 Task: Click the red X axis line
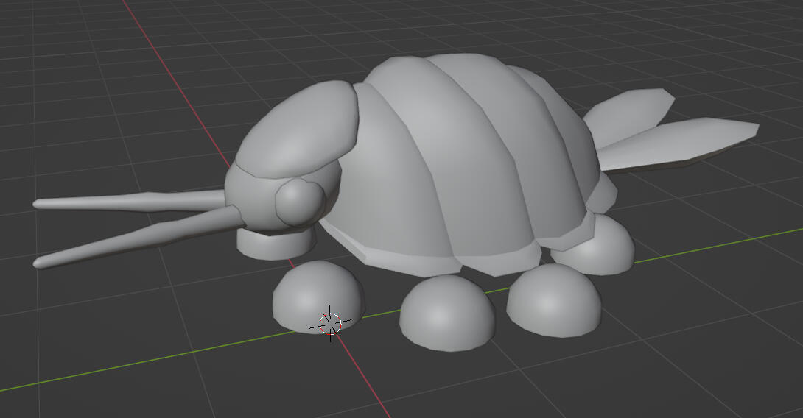(184, 96)
